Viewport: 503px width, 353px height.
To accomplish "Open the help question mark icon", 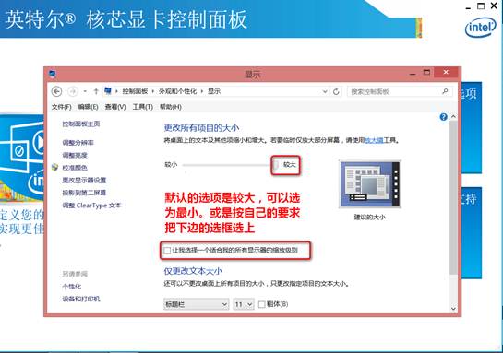I will click(443, 117).
